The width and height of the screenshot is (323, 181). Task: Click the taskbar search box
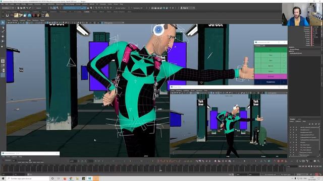pos(28,178)
